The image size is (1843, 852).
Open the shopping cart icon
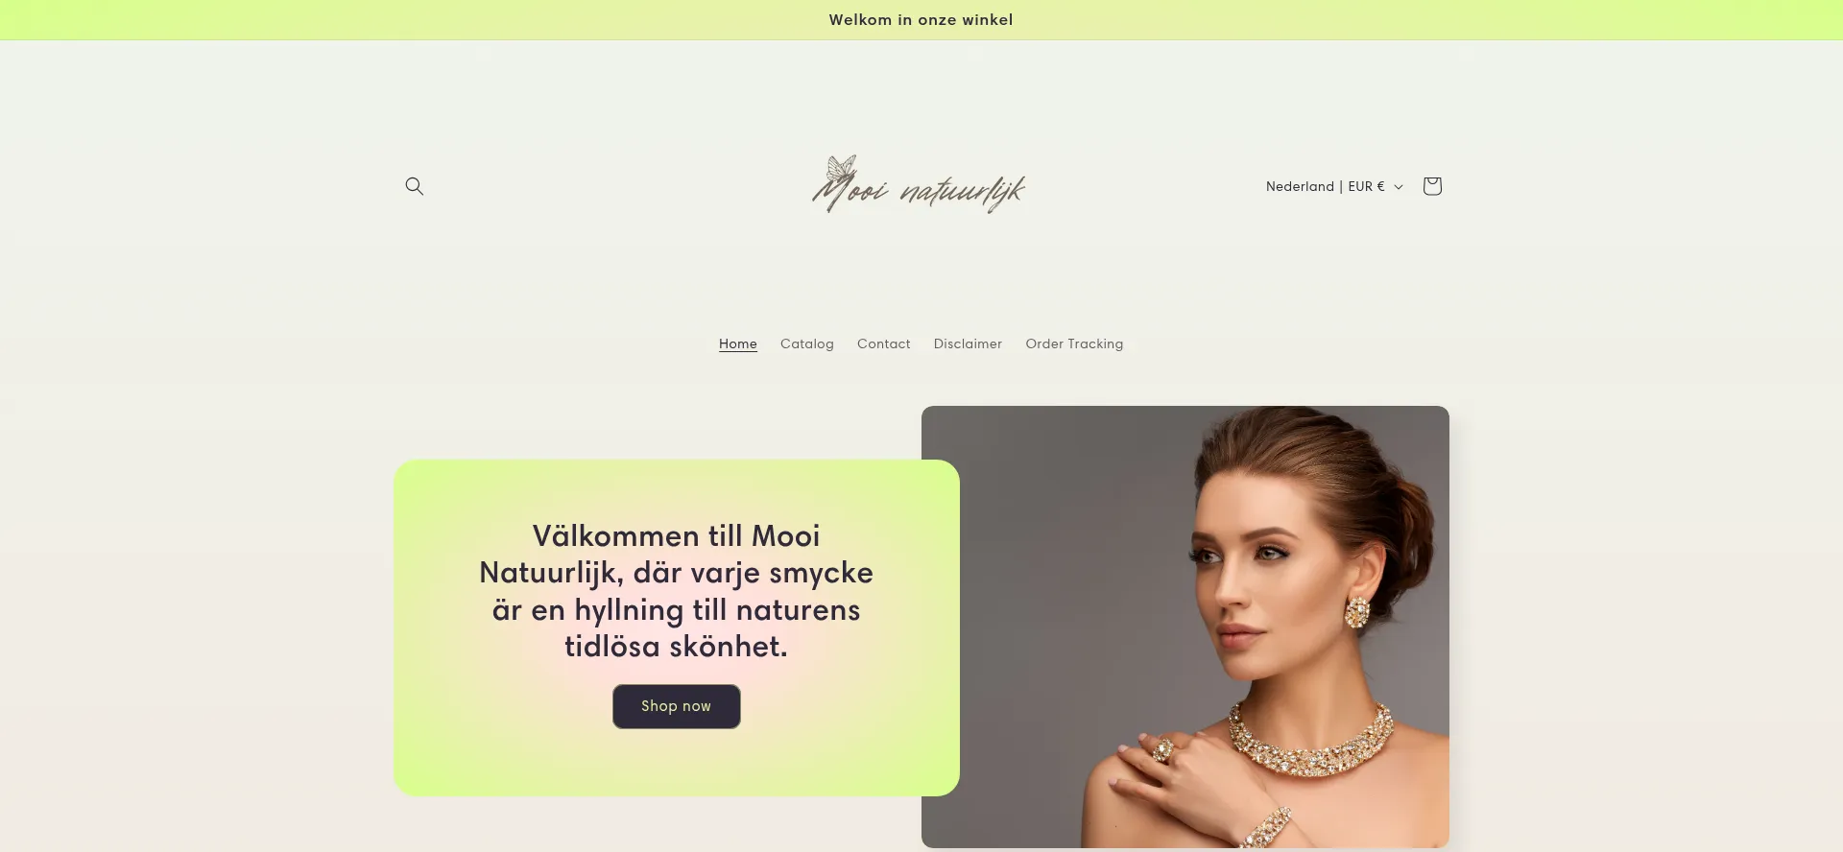[x=1432, y=186]
